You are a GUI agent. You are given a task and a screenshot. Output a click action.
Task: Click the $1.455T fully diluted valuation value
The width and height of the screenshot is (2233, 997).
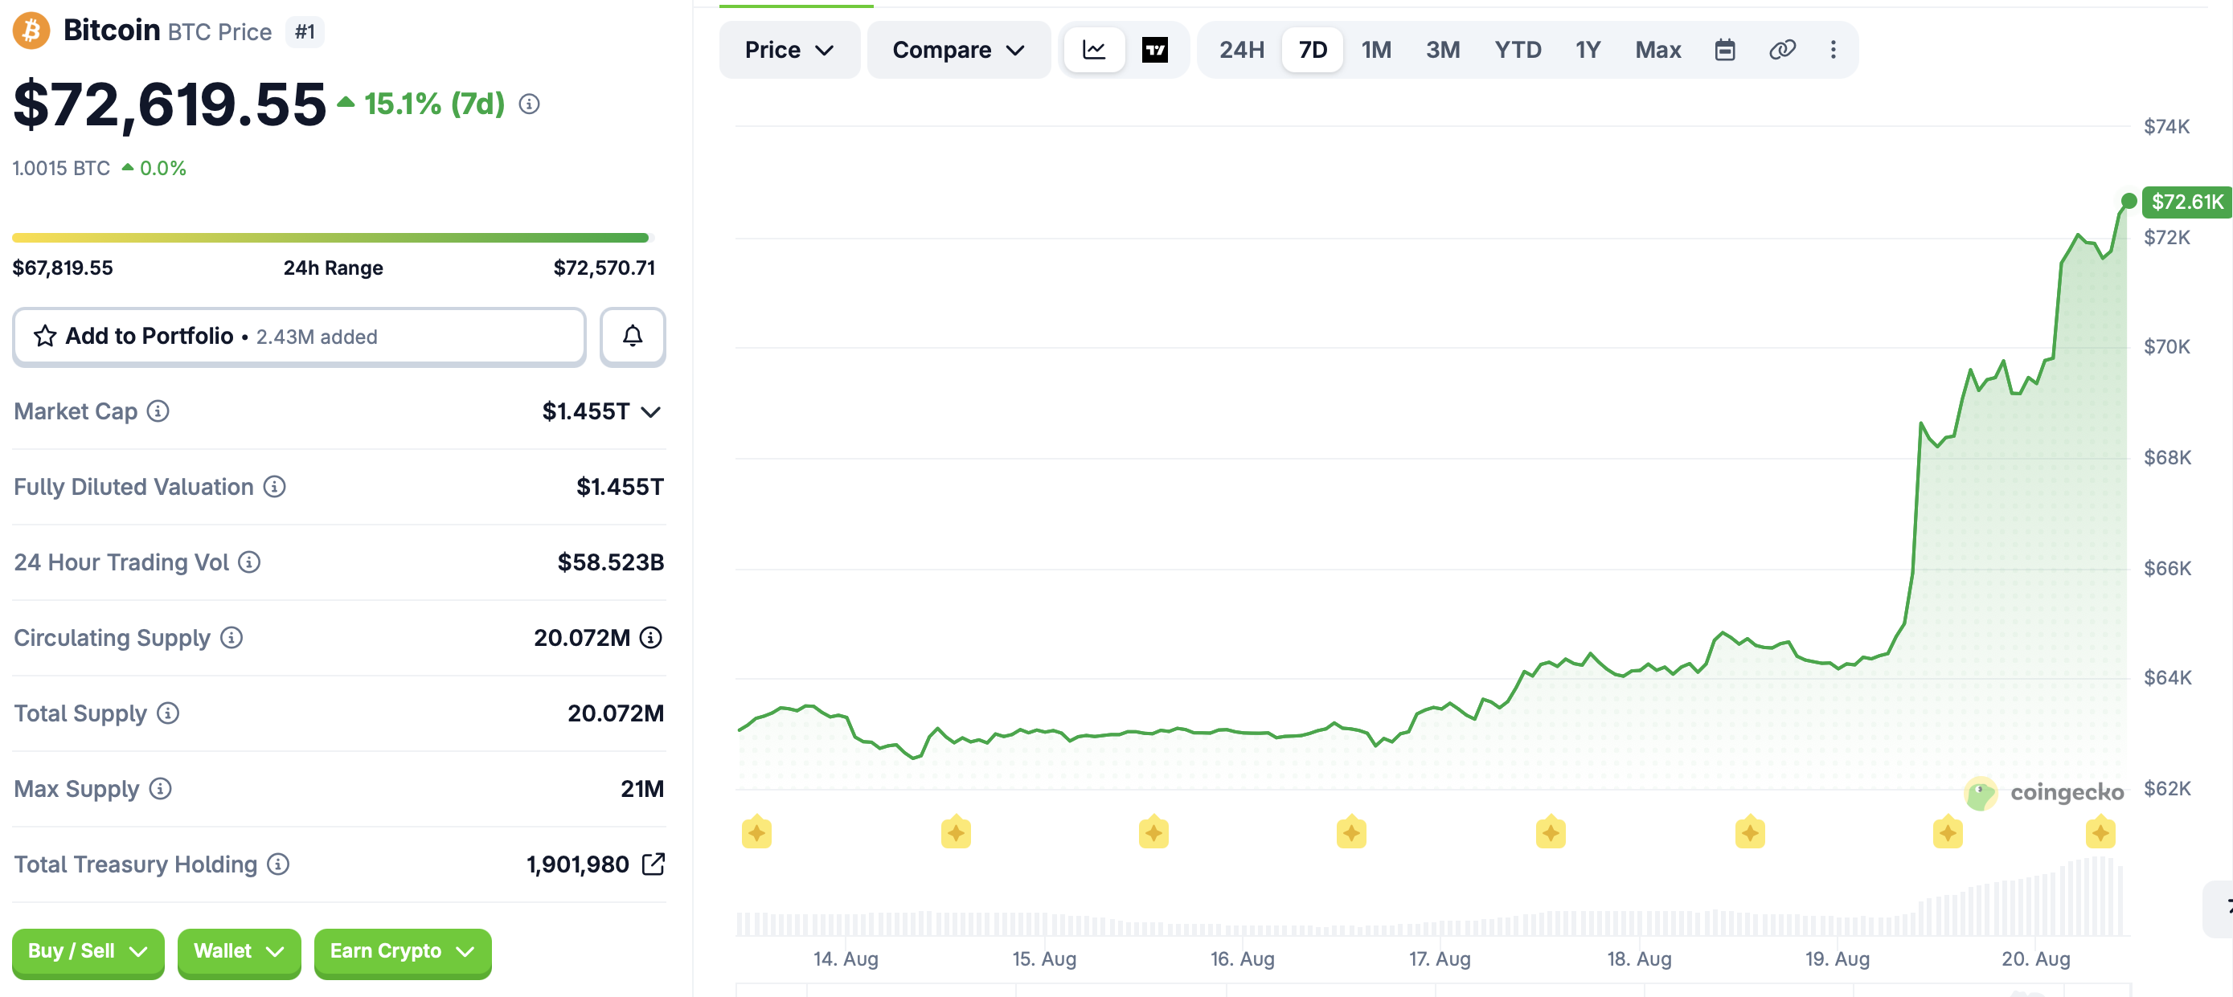620,487
